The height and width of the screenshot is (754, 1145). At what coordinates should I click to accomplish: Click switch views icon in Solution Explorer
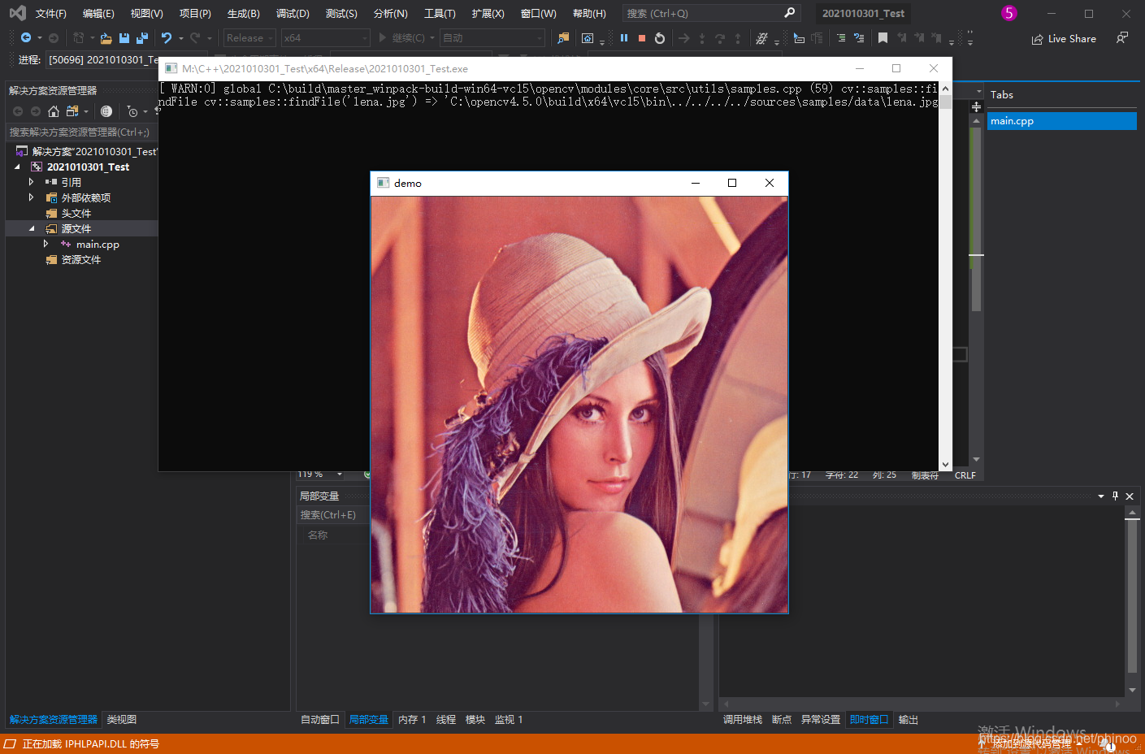click(x=72, y=111)
